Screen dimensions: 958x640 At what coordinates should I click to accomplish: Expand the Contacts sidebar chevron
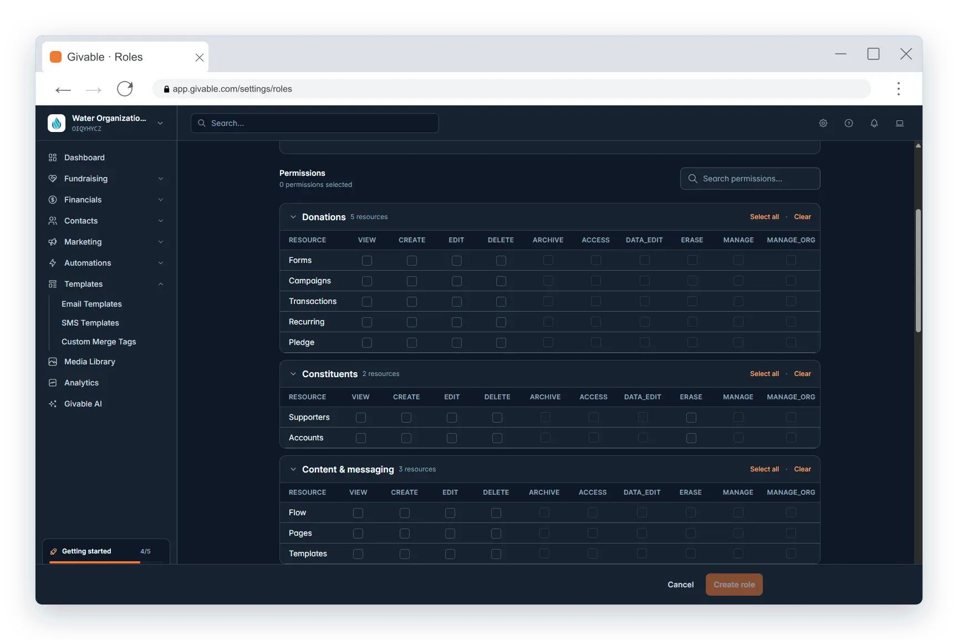coord(161,221)
